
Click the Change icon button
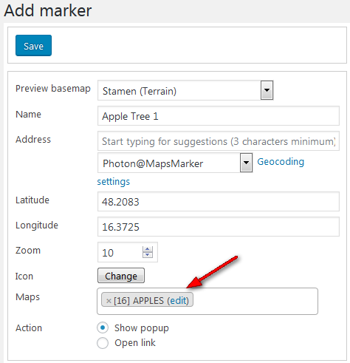tap(121, 276)
